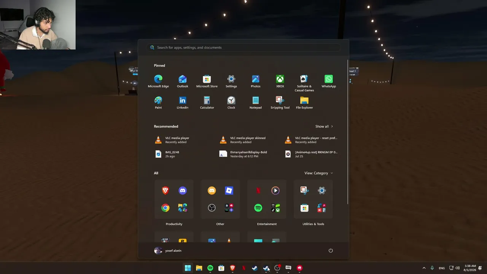Launch Google Chrome from Productivity category
The width and height of the screenshot is (487, 274).
[x=166, y=208]
